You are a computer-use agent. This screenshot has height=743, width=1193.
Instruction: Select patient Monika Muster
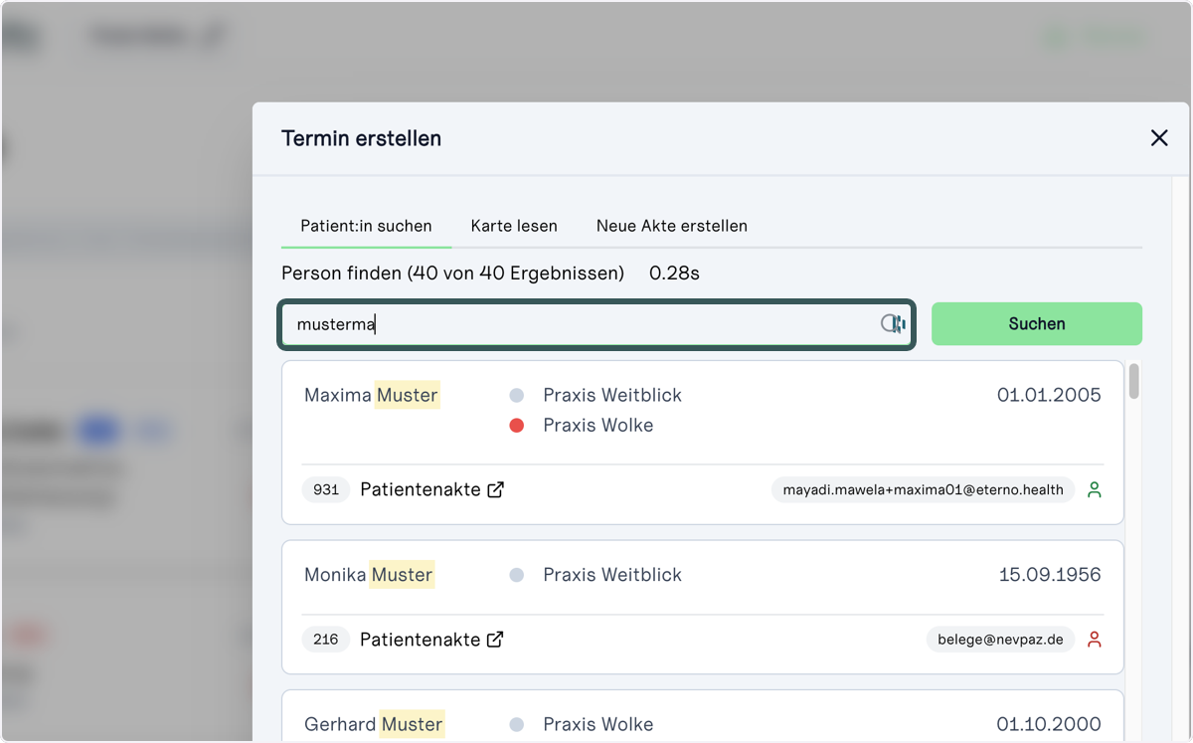click(369, 575)
